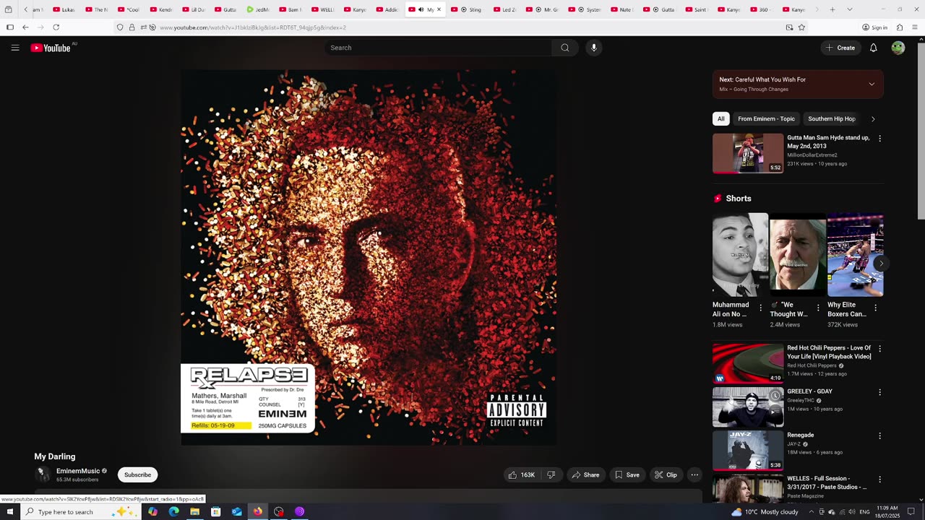Expand the Next up playlist panel
This screenshot has height=520, width=925.
[872, 84]
